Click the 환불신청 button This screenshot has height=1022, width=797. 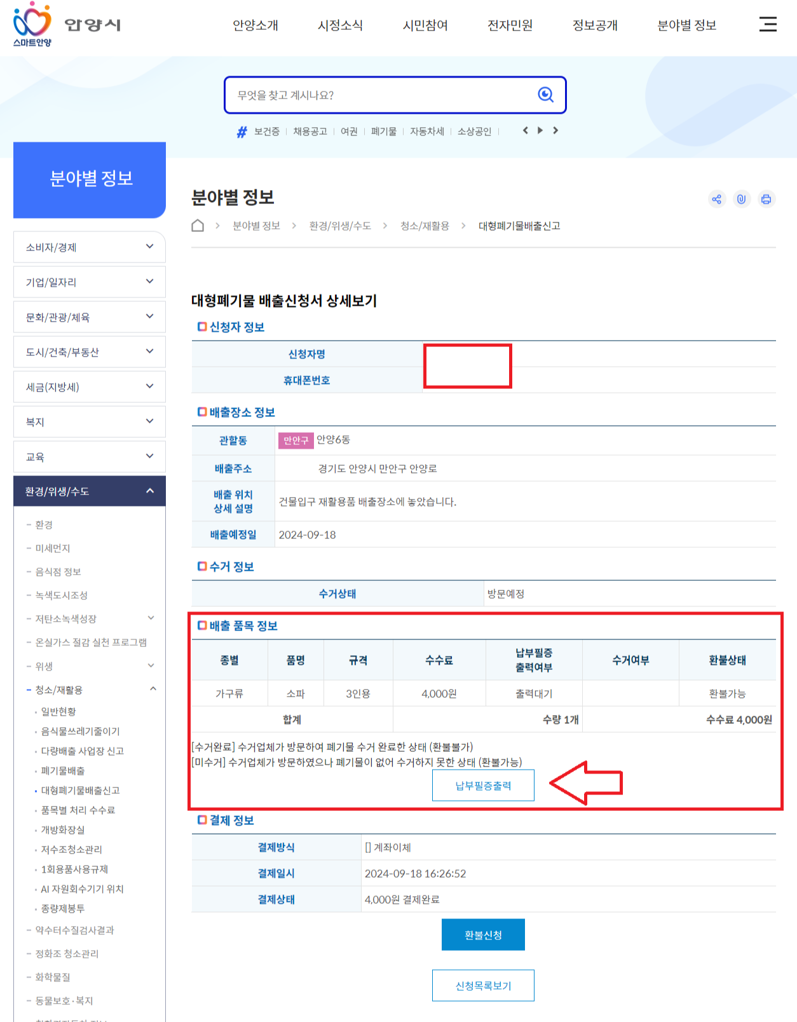point(483,935)
